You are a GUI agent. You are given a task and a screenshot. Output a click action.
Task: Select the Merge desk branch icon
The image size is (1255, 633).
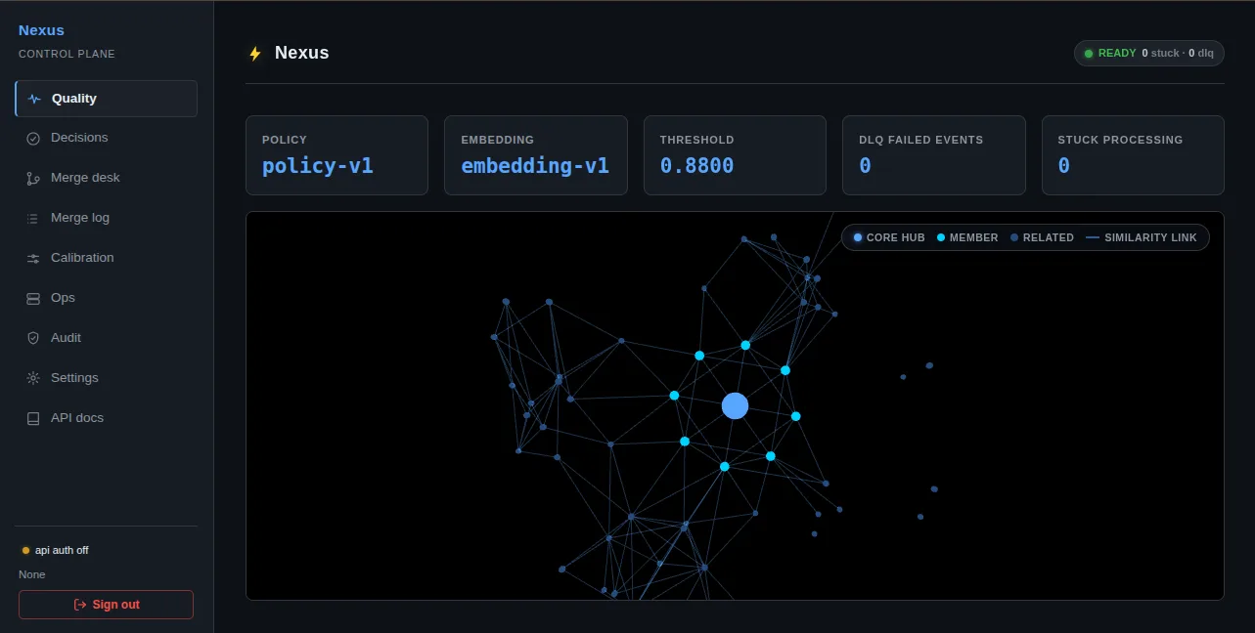33,179
